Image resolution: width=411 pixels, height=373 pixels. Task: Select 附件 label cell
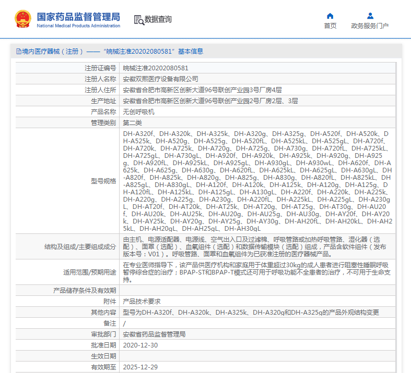[x=67, y=302]
